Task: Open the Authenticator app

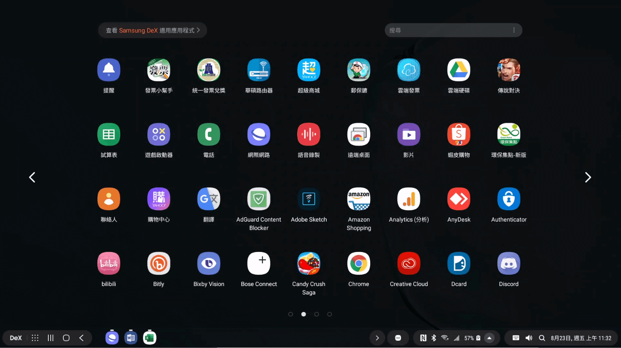Action: [509, 199]
